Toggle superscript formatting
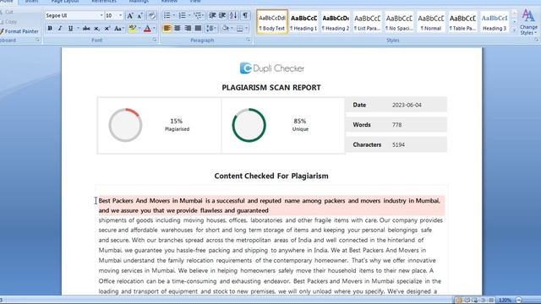Image resolution: width=541 pixels, height=304 pixels. click(107, 28)
